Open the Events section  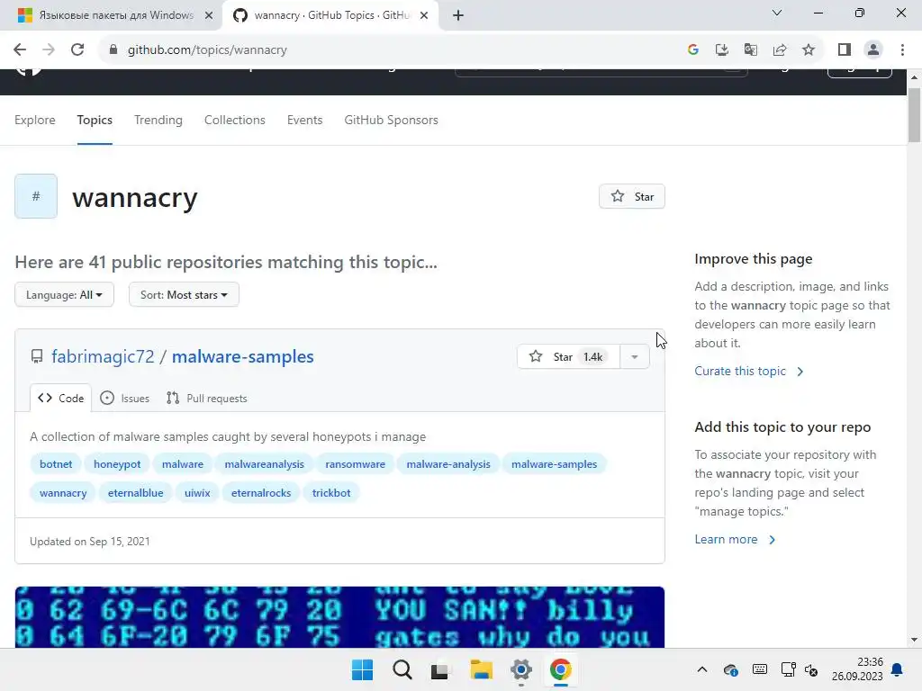(x=304, y=120)
